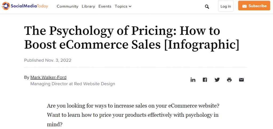Click envelope icon inside the Subscribe button
This screenshot has width=273, height=129.
[x=244, y=6]
